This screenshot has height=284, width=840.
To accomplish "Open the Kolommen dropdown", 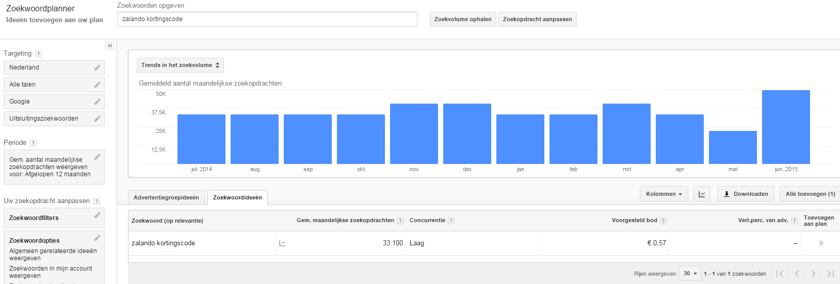I will (664, 194).
